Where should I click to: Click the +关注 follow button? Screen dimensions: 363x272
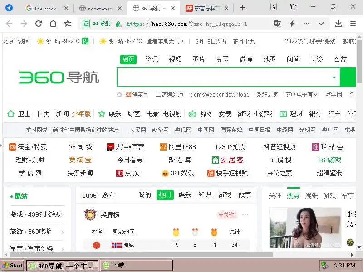[226, 215]
